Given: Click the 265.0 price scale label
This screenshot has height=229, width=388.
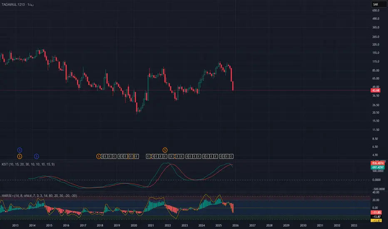Looking at the screenshot, I should tap(376, 37).
